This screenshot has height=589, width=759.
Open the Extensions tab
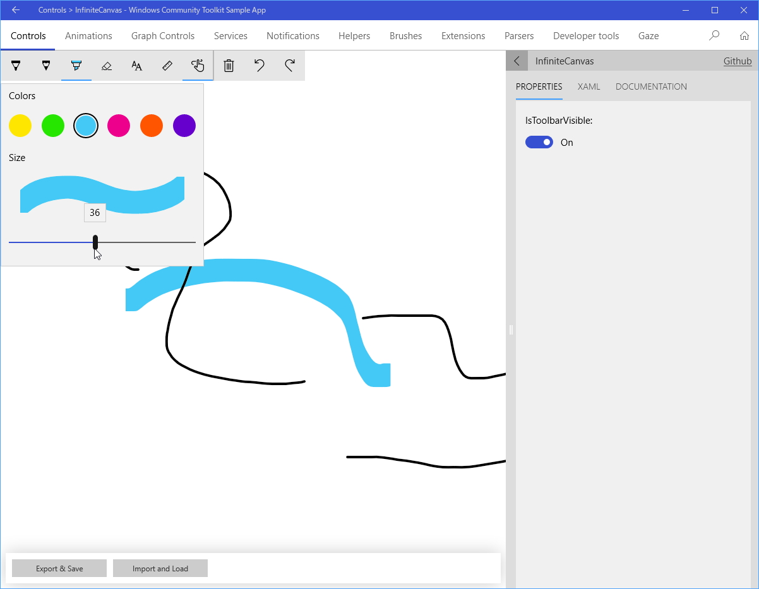tap(463, 36)
